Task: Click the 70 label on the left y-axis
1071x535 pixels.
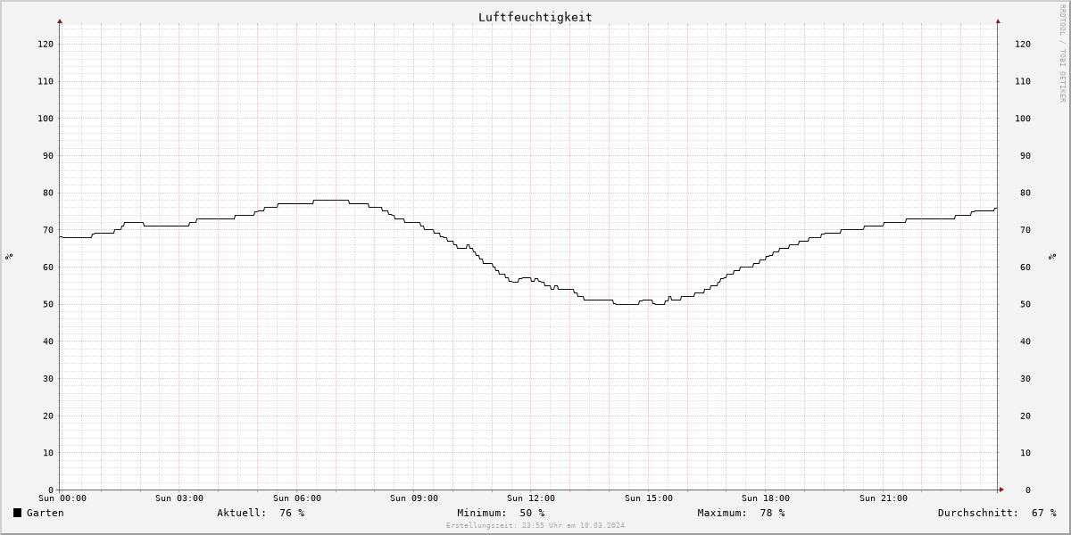Action: coord(48,230)
